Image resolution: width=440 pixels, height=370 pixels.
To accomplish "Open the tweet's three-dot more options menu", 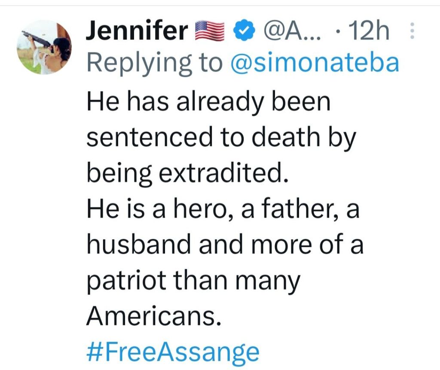I will [x=412, y=32].
